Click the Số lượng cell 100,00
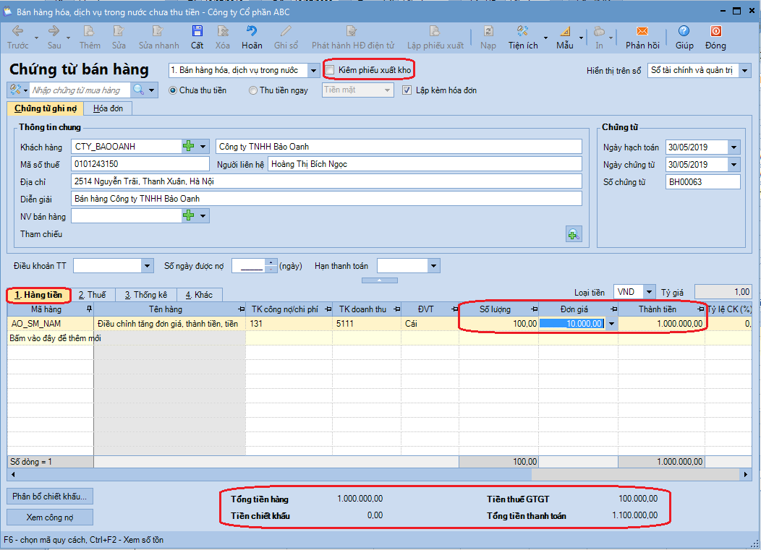 coord(498,324)
